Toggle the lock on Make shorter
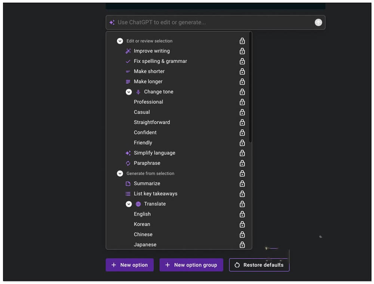This screenshot has height=284, width=374. pos(242,71)
